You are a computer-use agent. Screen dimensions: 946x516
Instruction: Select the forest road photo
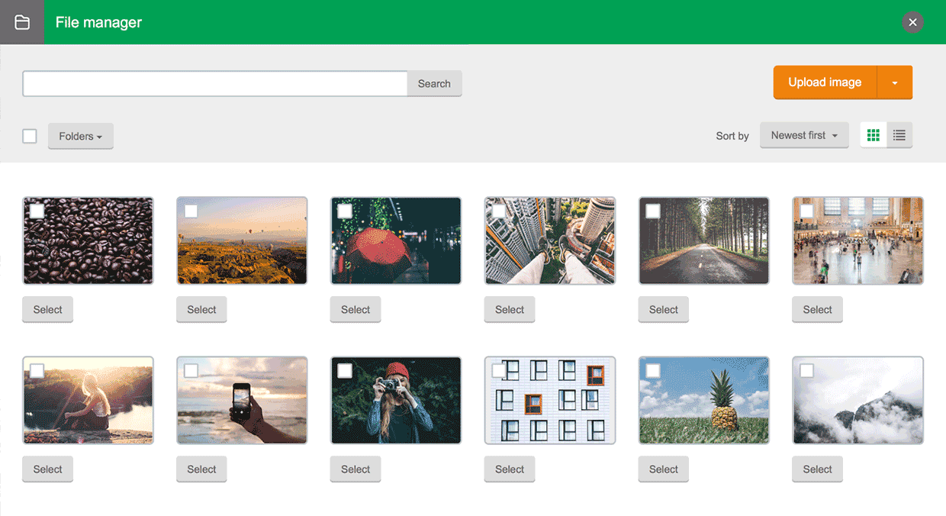(663, 309)
